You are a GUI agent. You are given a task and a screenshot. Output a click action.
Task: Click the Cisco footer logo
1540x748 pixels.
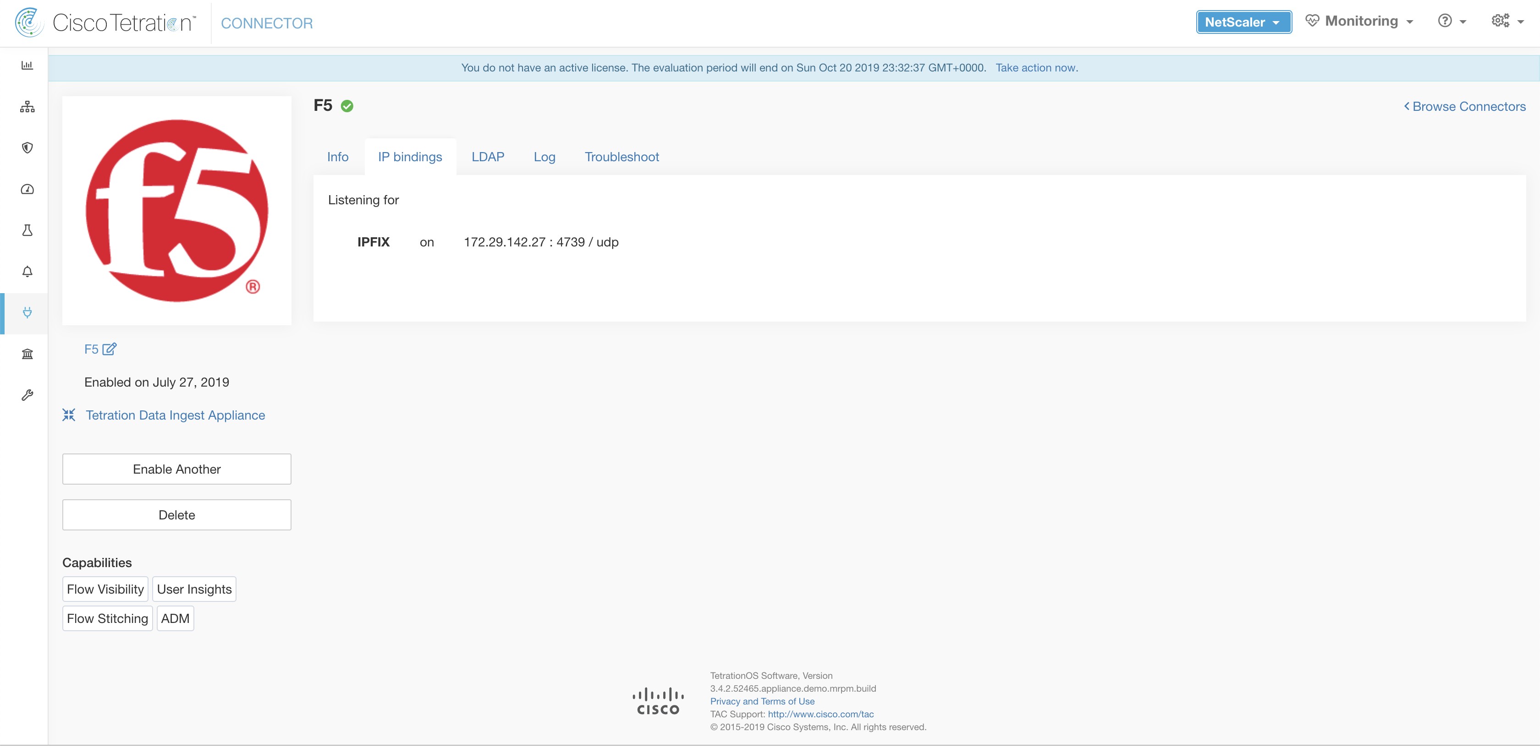point(658,701)
